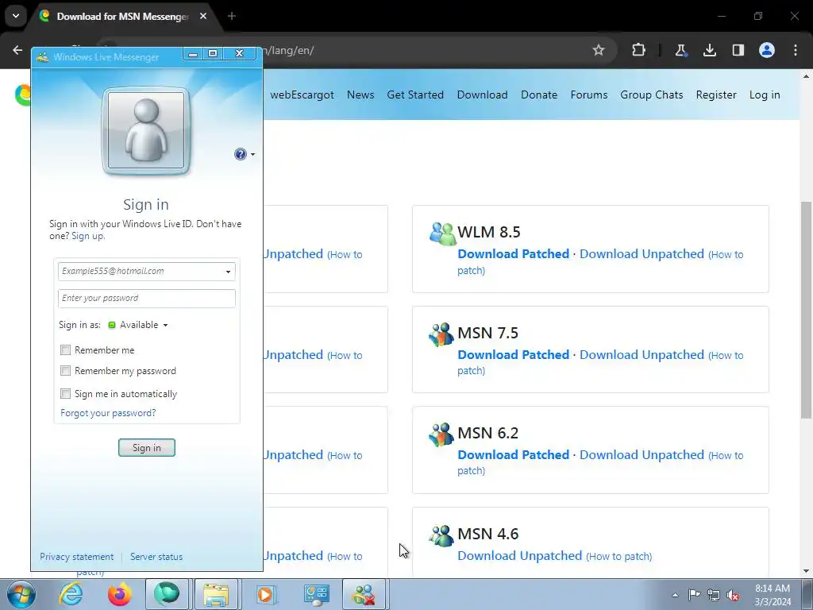This screenshot has width=813, height=610.
Task: Click Log in on the website
Action: pyautogui.click(x=765, y=95)
